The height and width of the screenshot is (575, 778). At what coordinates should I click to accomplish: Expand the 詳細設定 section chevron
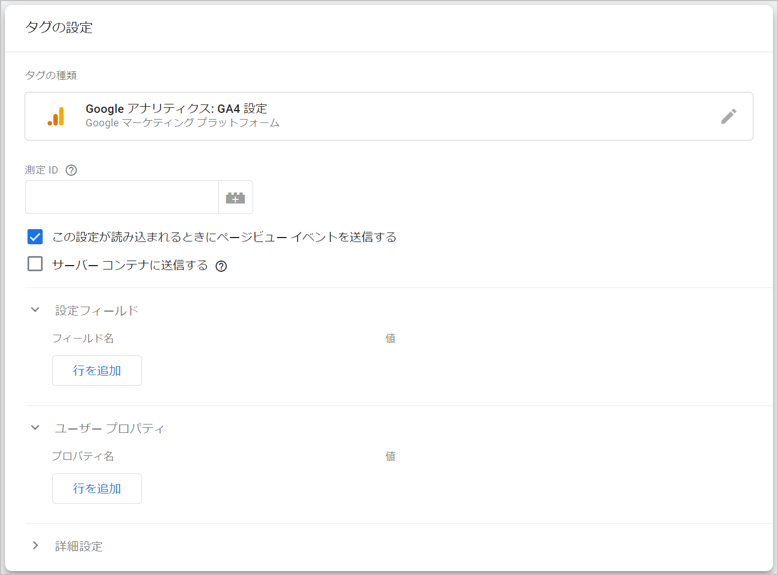35,546
